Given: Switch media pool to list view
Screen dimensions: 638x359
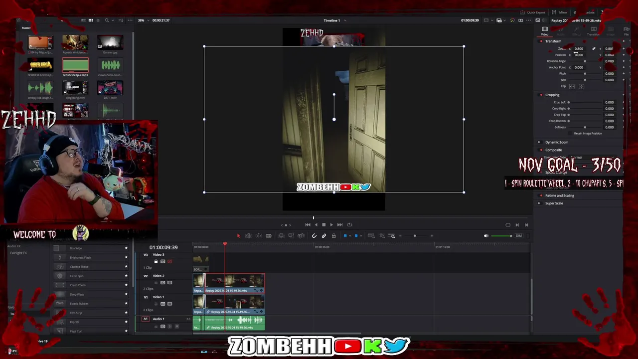Looking at the screenshot, I should tap(98, 20).
